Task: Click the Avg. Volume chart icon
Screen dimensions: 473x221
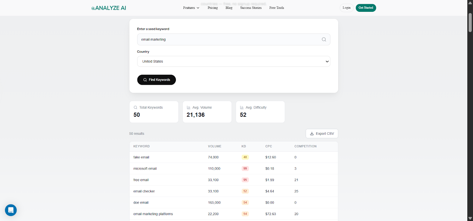Action: click(189, 108)
